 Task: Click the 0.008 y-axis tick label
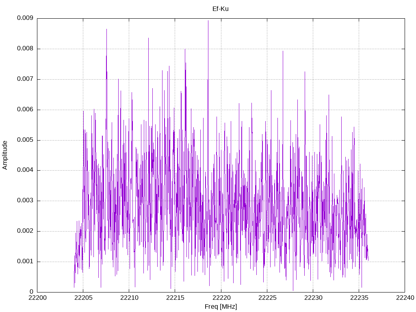[x=25, y=49]
